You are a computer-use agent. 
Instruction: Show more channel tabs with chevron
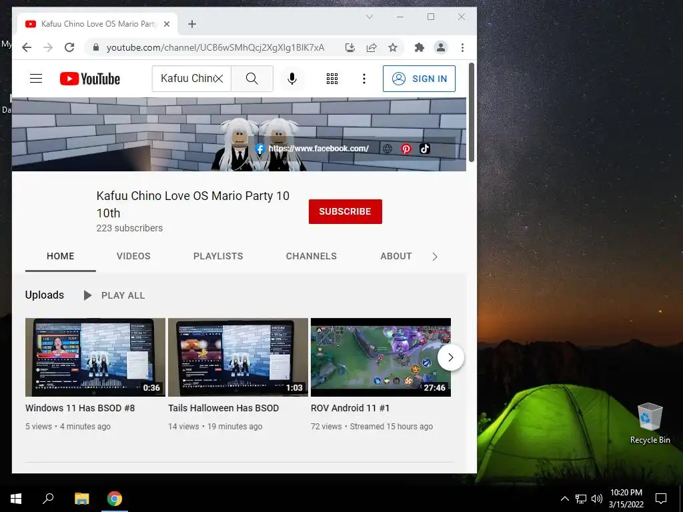(435, 257)
